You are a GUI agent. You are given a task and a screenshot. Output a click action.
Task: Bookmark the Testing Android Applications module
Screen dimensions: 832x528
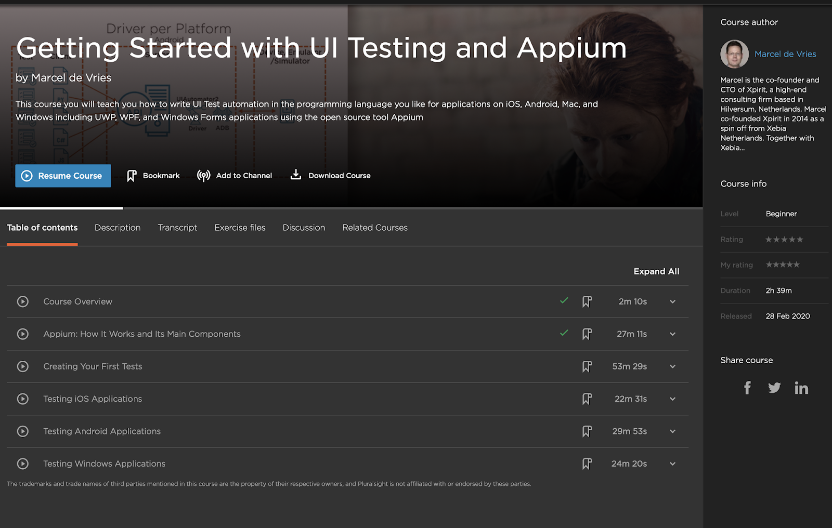[587, 431]
